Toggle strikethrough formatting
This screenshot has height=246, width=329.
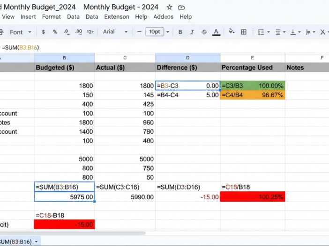tap(204, 32)
